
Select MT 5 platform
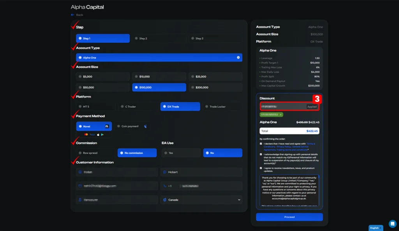pyautogui.click(x=96, y=107)
